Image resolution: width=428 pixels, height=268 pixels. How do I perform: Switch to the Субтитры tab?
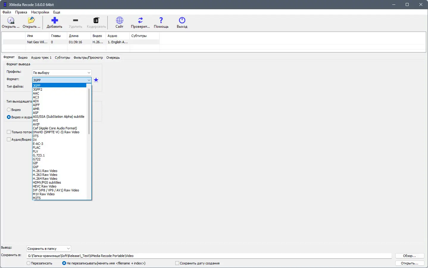63,58
